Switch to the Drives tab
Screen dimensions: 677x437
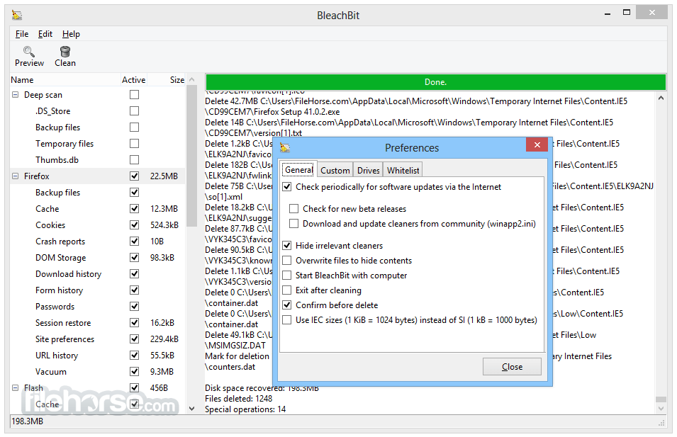click(x=369, y=171)
